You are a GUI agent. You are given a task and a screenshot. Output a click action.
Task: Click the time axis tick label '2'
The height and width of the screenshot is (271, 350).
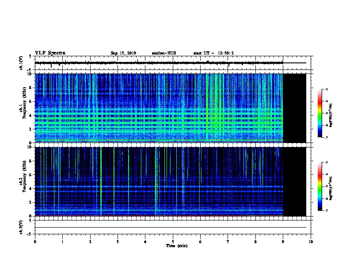[90, 242]
